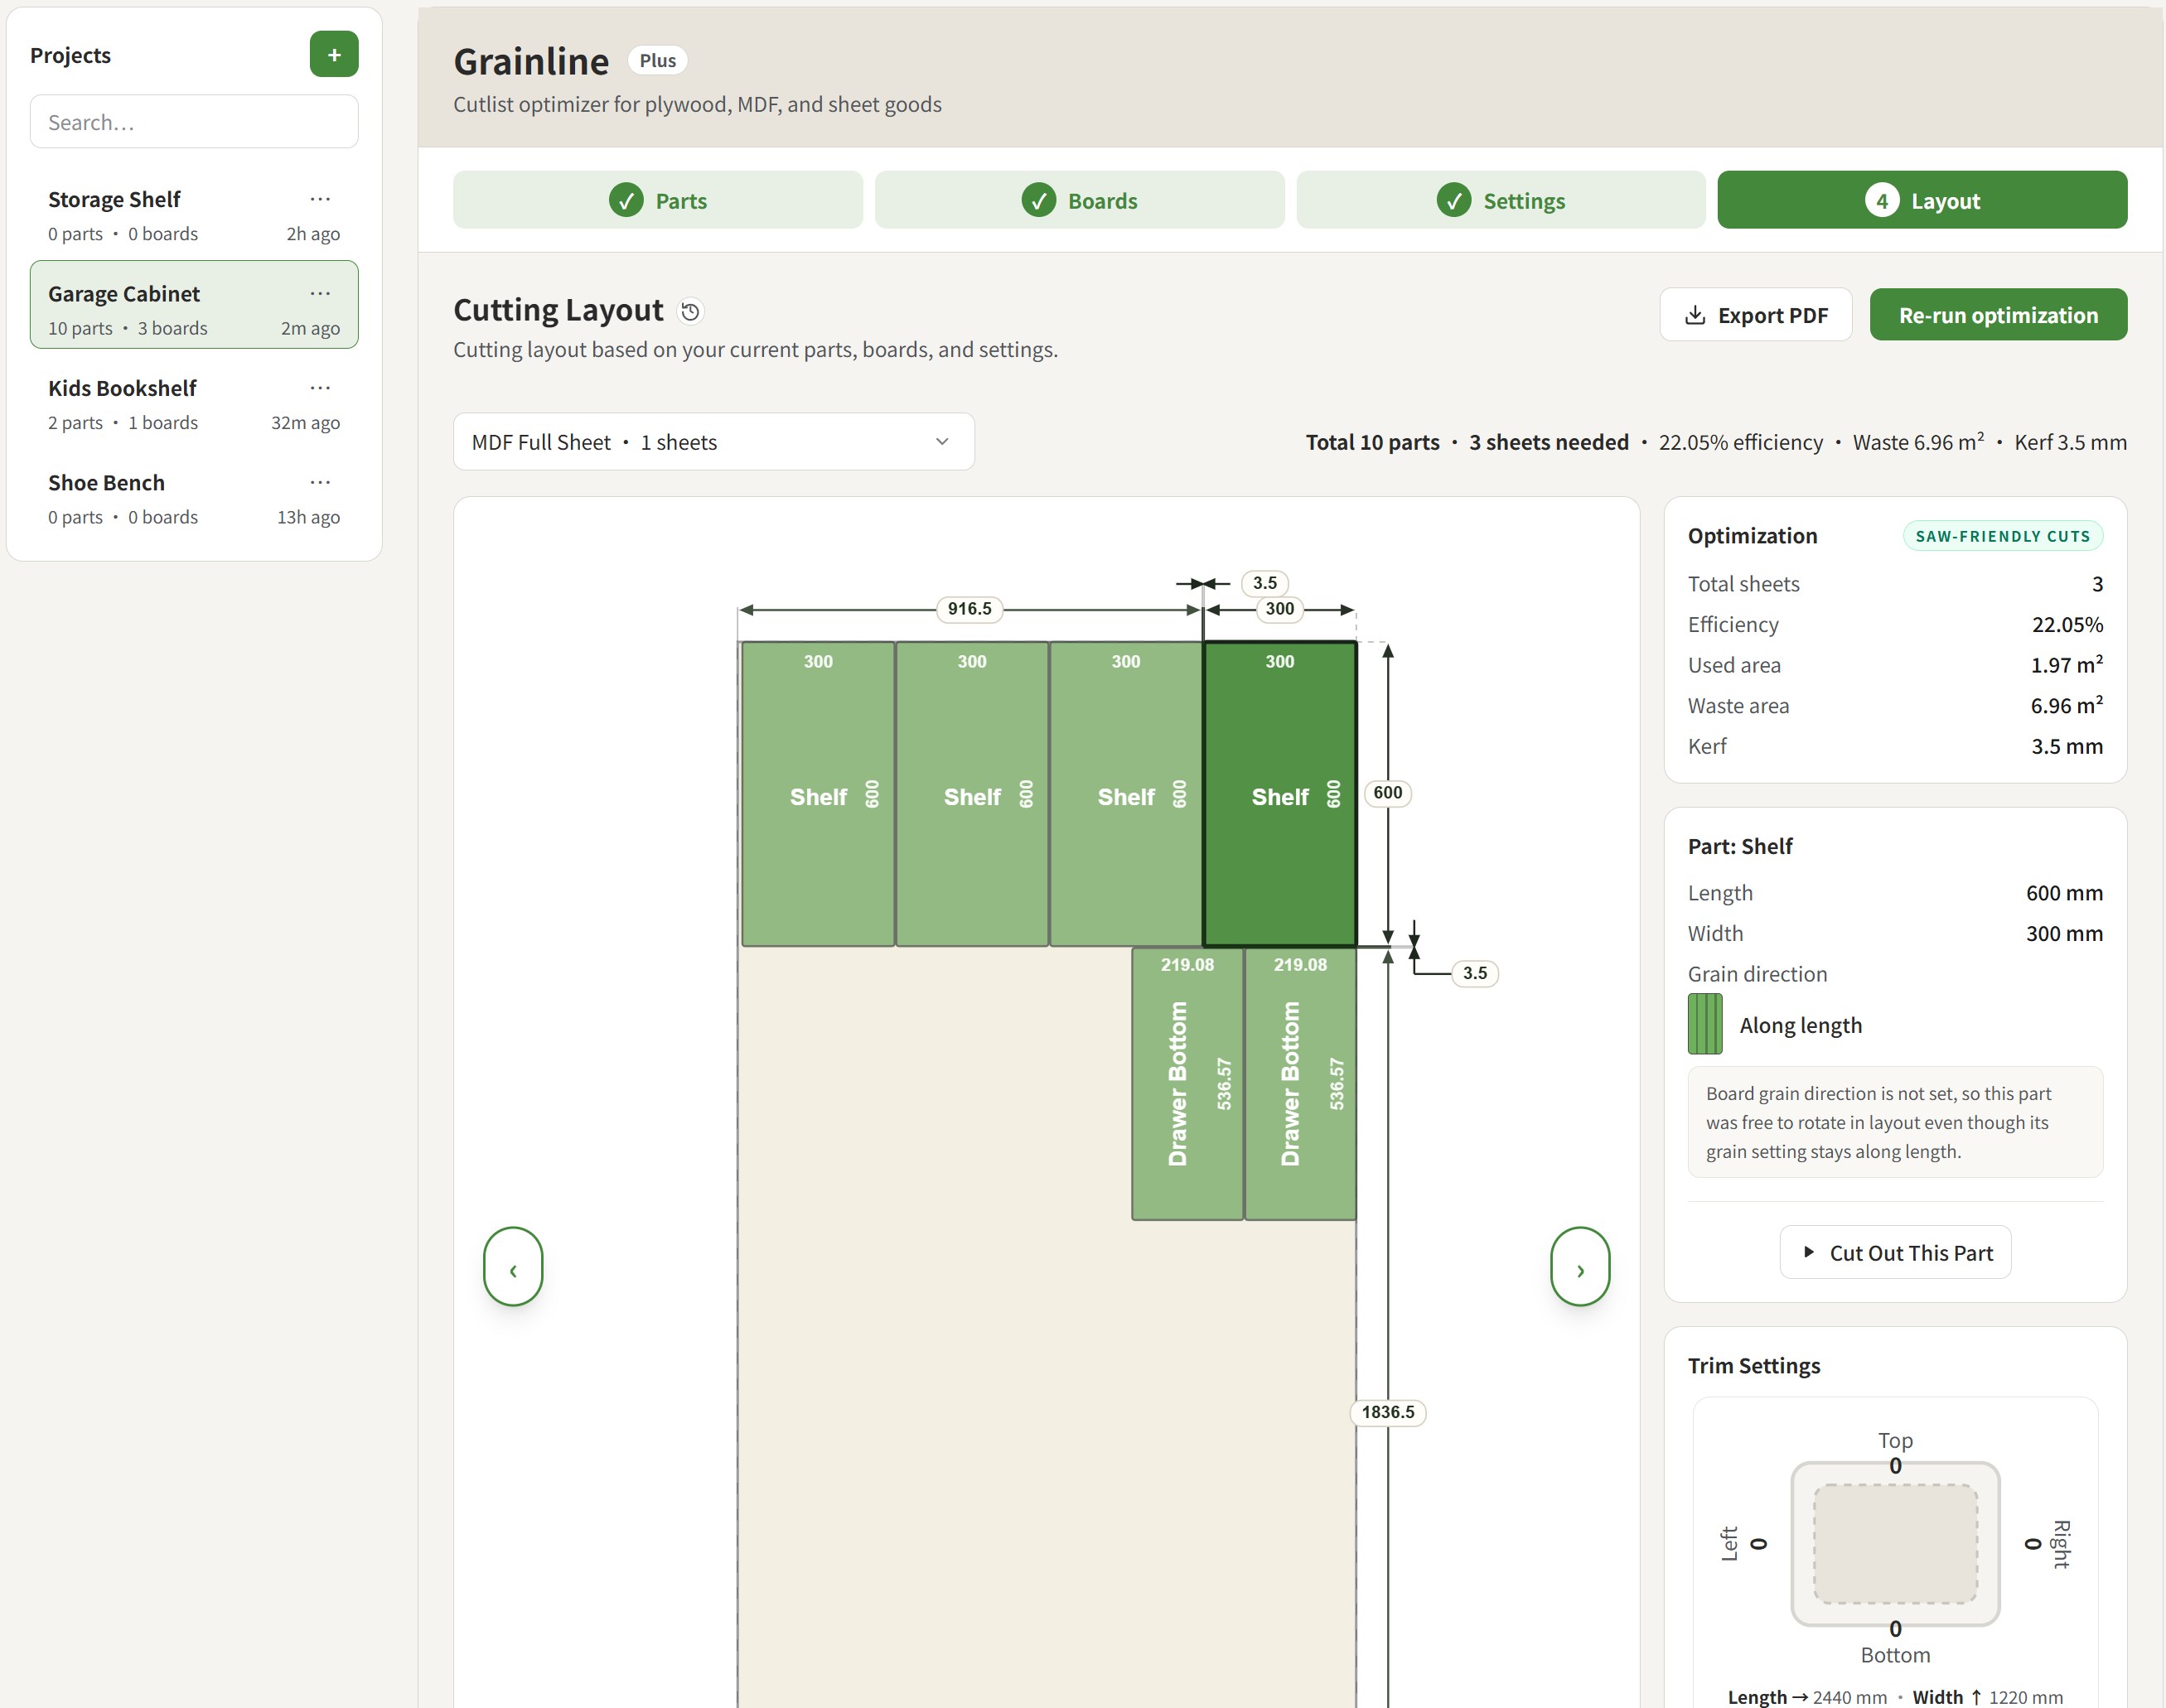This screenshot has width=2166, height=1708.
Task: Switch to the Parts step tab
Action: (x=657, y=200)
